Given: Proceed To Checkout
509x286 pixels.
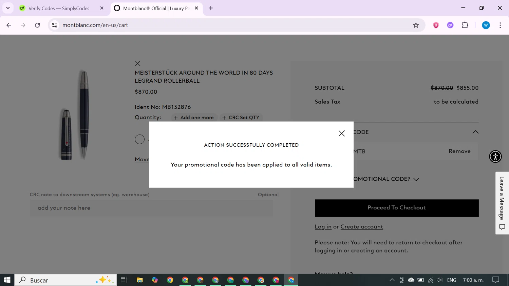Looking at the screenshot, I should coord(396,208).
